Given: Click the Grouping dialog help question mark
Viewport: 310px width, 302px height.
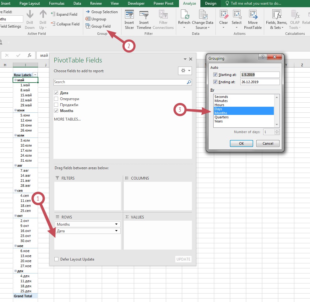Looking at the screenshot, I should tap(263, 57).
